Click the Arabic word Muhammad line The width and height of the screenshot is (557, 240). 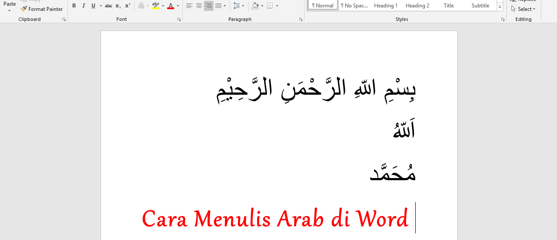(x=392, y=171)
